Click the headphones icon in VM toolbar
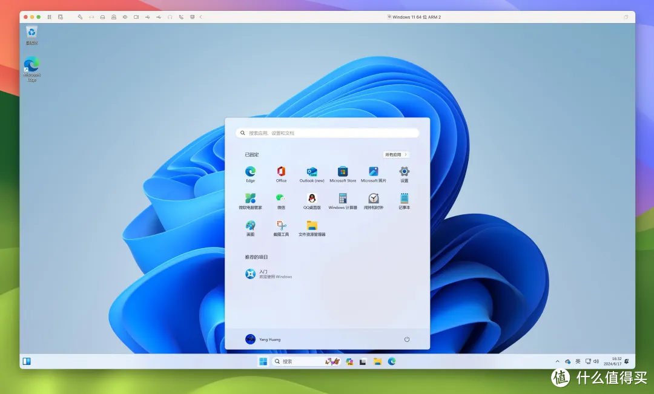The height and width of the screenshot is (394, 654). point(170,17)
